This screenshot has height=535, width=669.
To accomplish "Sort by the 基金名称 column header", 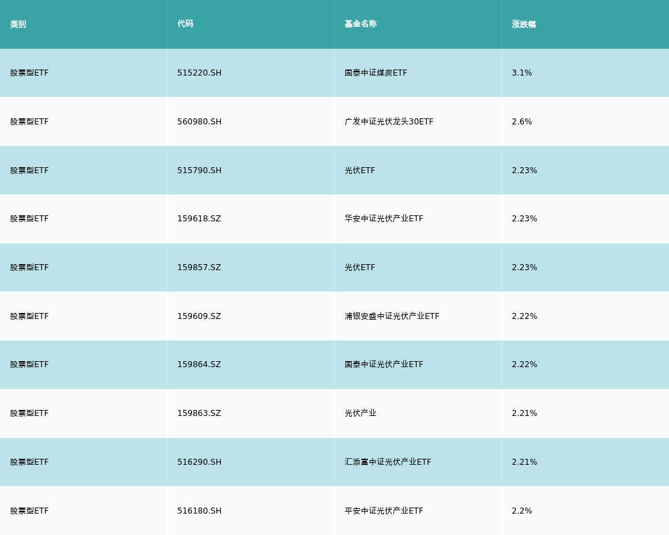I will tap(361, 24).
